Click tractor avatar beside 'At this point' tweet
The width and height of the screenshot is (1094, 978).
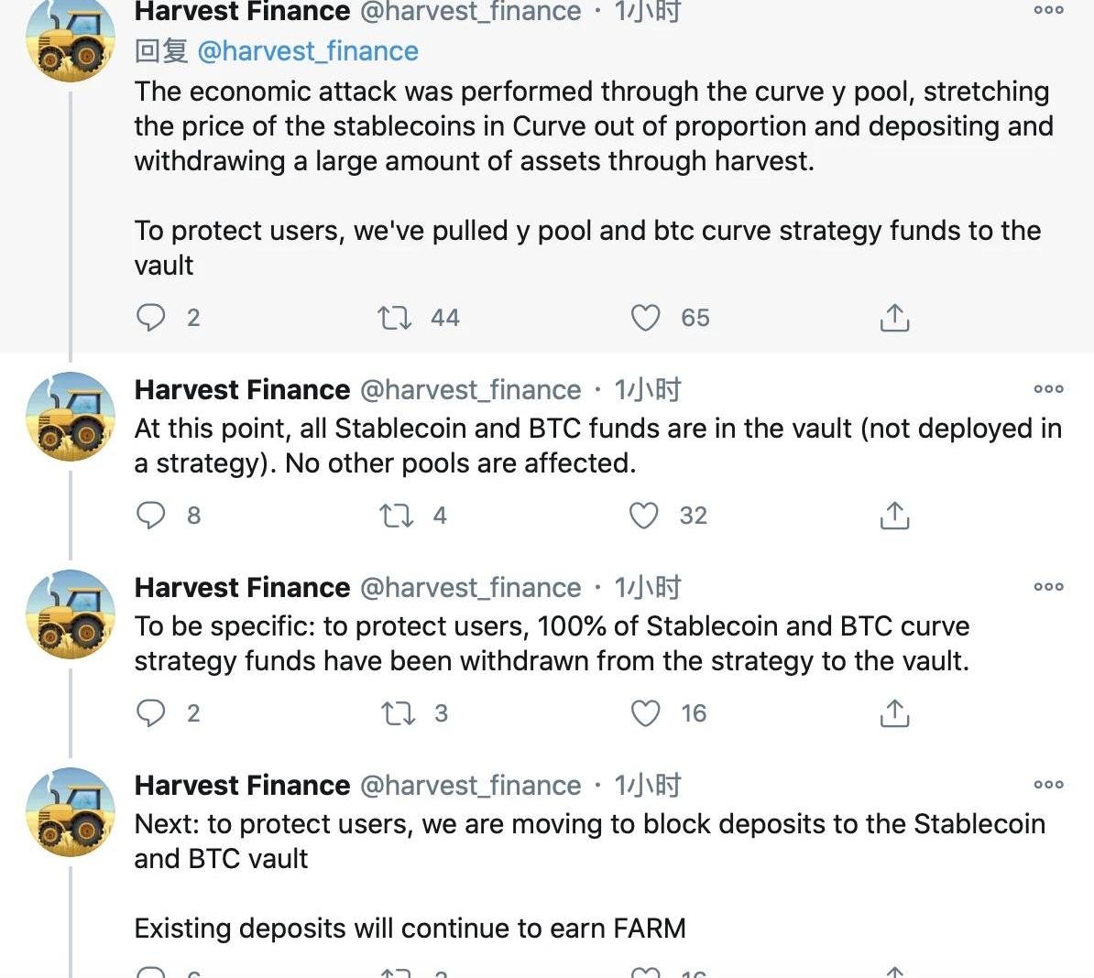point(71,417)
